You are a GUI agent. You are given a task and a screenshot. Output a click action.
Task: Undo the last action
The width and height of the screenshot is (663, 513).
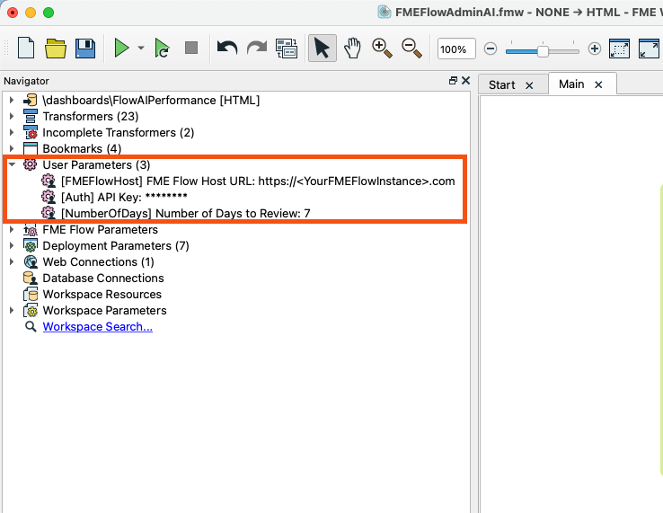(227, 48)
